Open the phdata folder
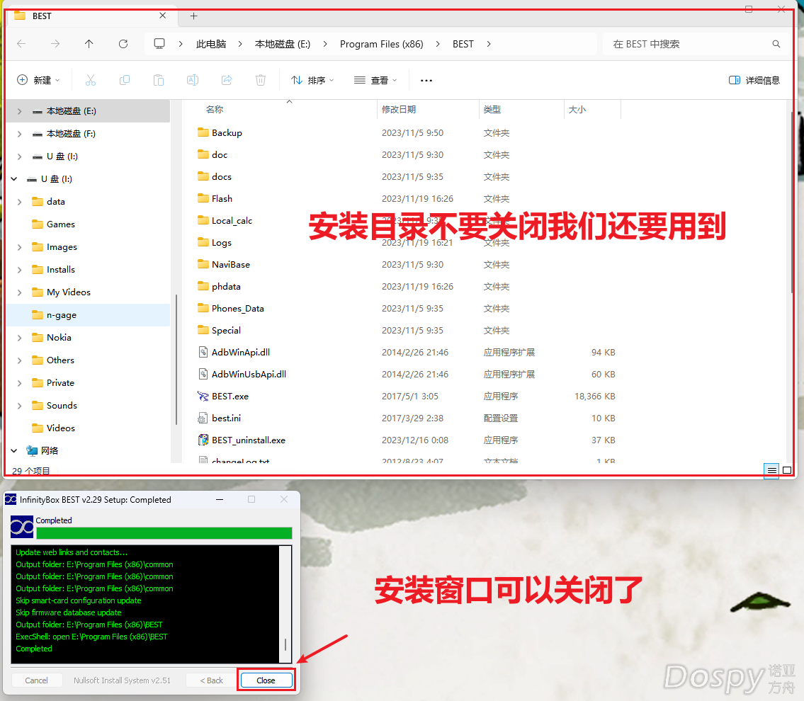Image resolution: width=804 pixels, height=701 pixels. point(225,287)
